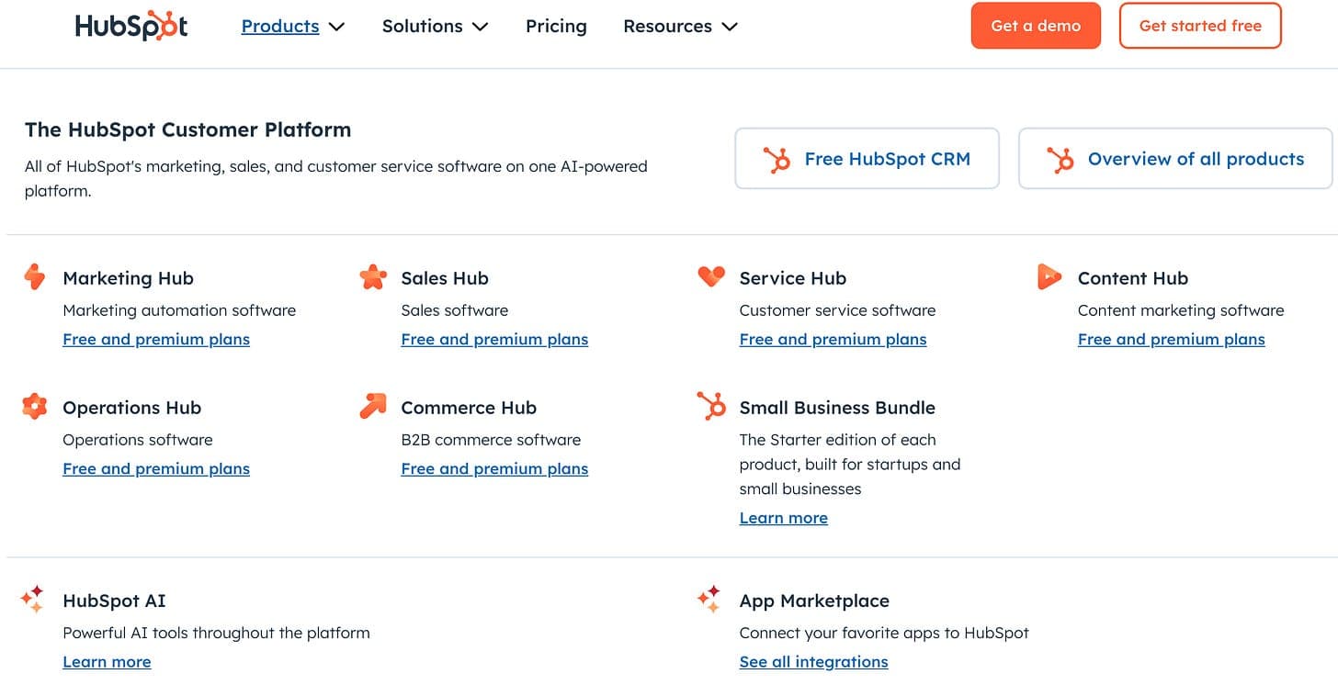The width and height of the screenshot is (1338, 685).
Task: Click the Operations Hub gear icon
Action: click(35, 406)
